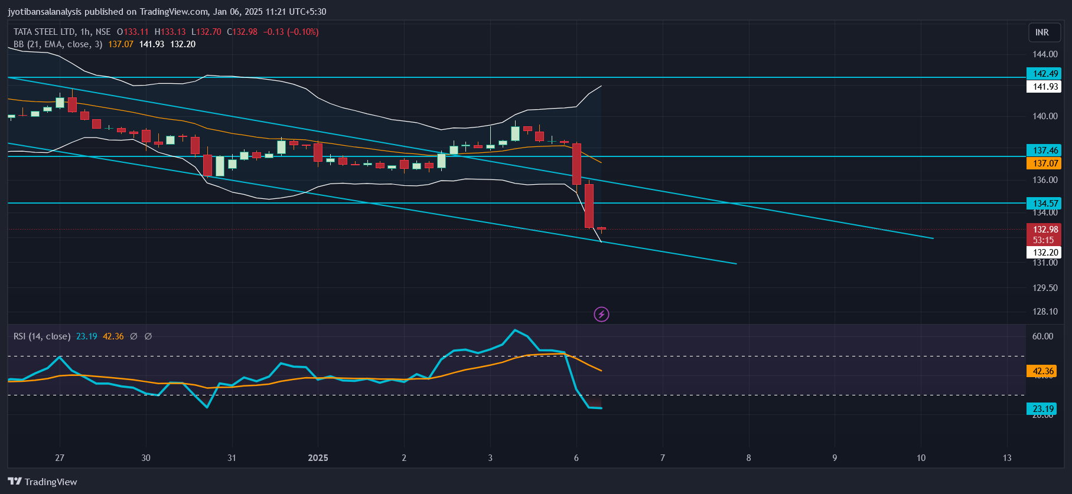Click the cyan 23.19 RSI scale label

[x=1042, y=409]
